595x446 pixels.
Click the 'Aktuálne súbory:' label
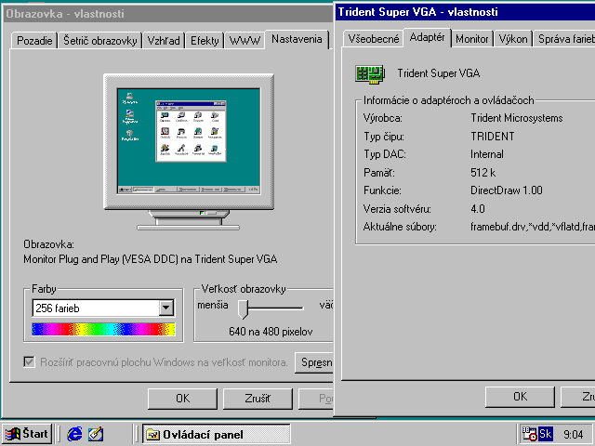[x=400, y=227]
